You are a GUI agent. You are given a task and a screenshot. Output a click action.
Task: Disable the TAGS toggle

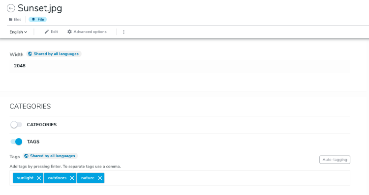(x=16, y=141)
